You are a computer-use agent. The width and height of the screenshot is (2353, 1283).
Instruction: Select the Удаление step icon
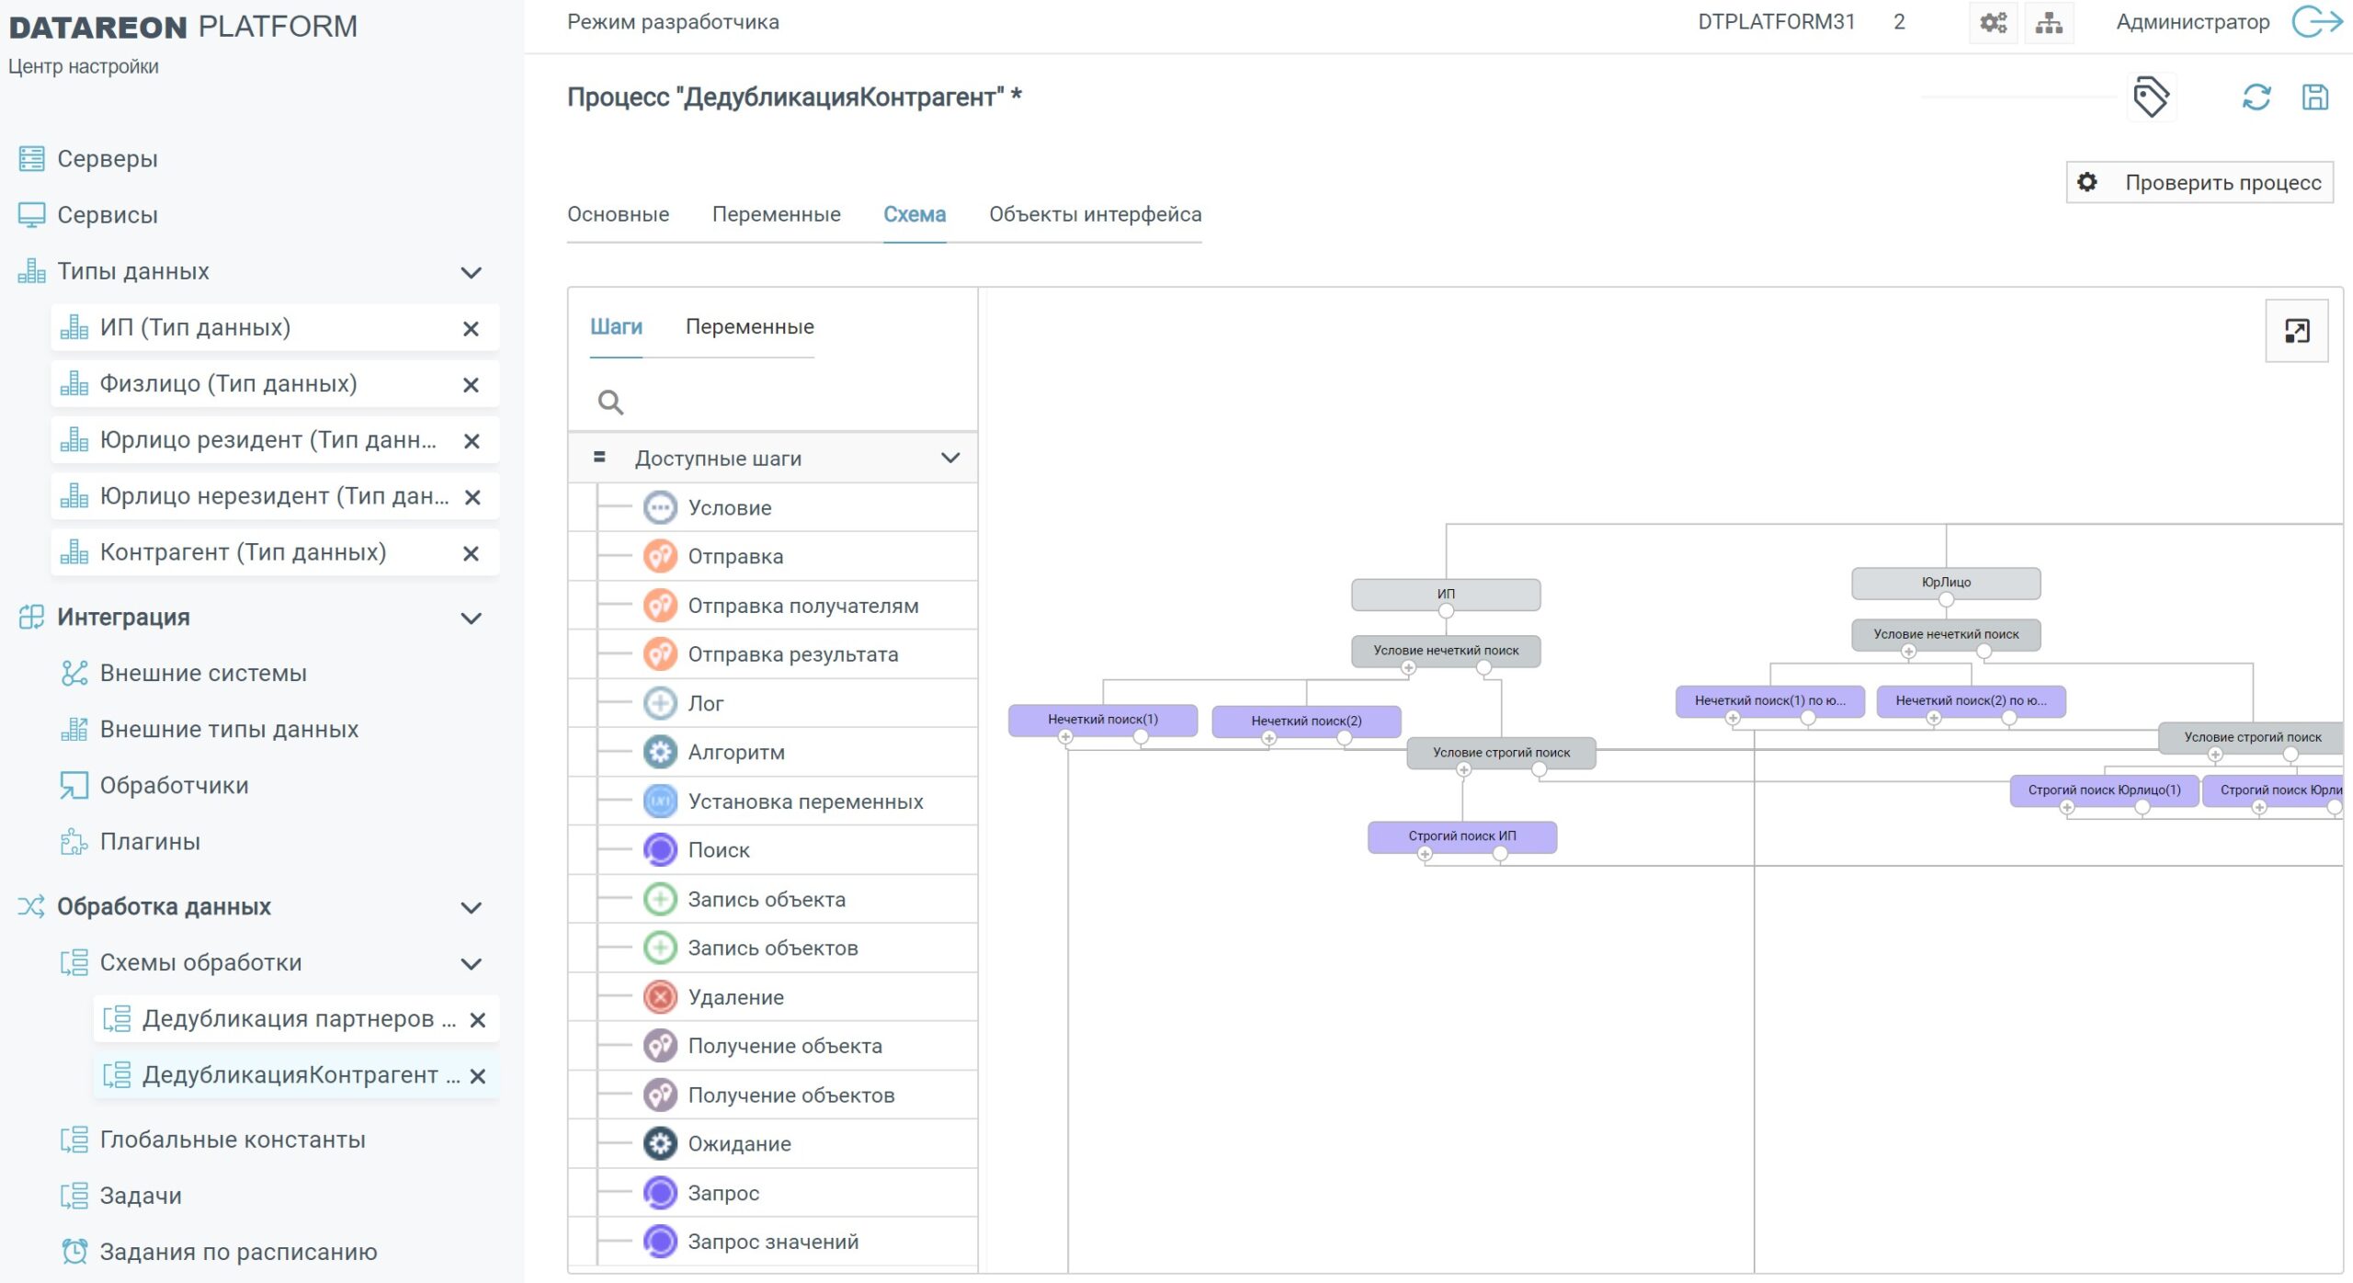click(660, 997)
